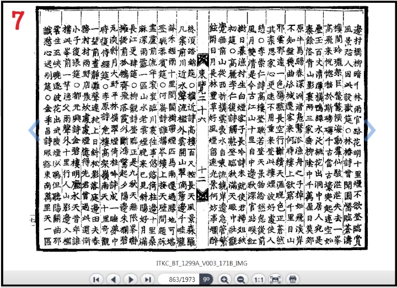Go to the next page in toolbar
The width and height of the screenshot is (397, 288).
(x=130, y=279)
